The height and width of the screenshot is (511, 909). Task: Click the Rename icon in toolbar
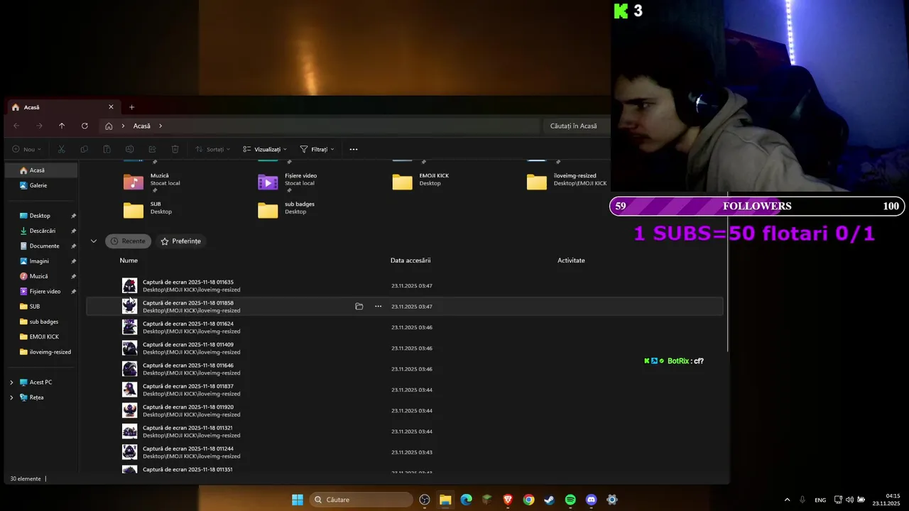[129, 149]
